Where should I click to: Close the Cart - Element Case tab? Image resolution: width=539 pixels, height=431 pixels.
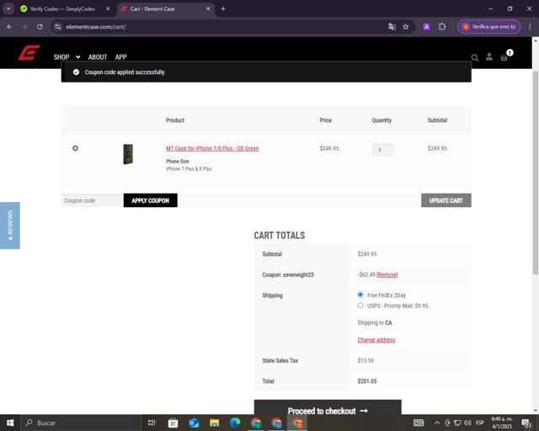208,8
